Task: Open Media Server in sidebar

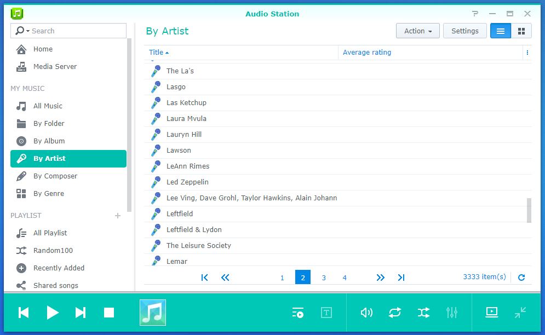Action: point(68,66)
